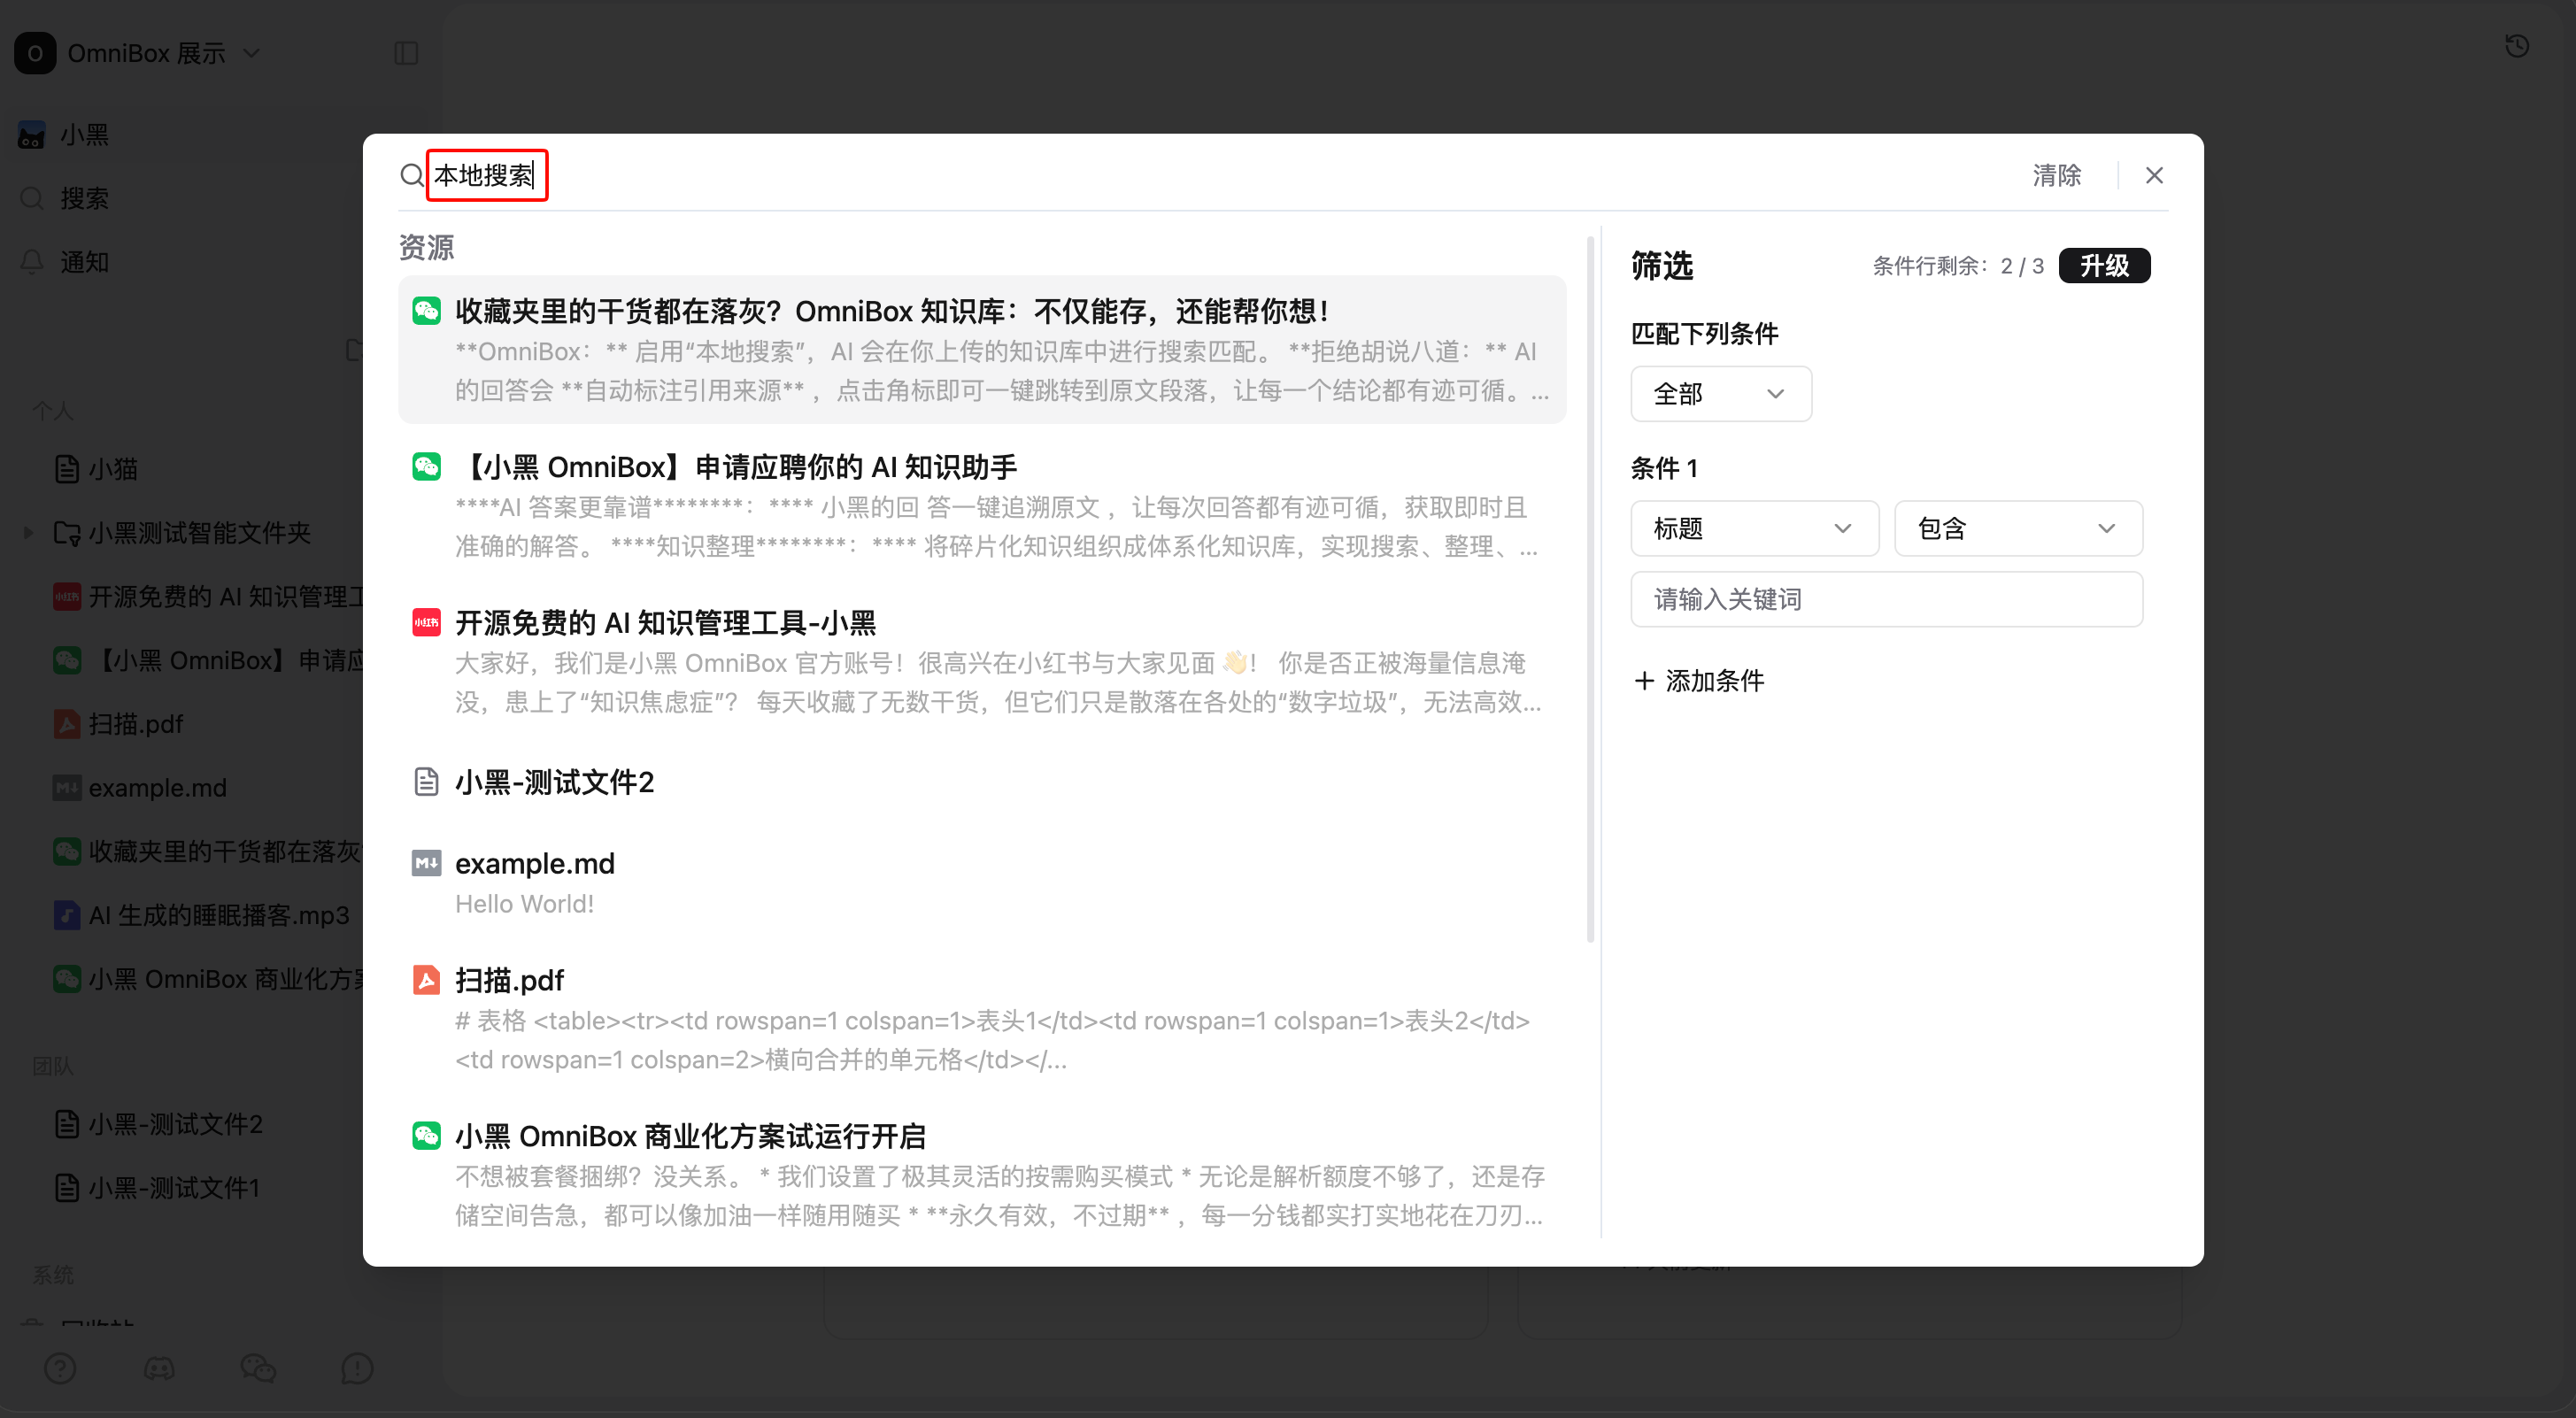Viewport: 2576px width, 1418px height.
Task: Open result 小黑-测试文件2
Action: pos(982,782)
